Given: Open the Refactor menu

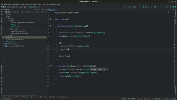Looking at the screenshot, I should tap(28, 4).
